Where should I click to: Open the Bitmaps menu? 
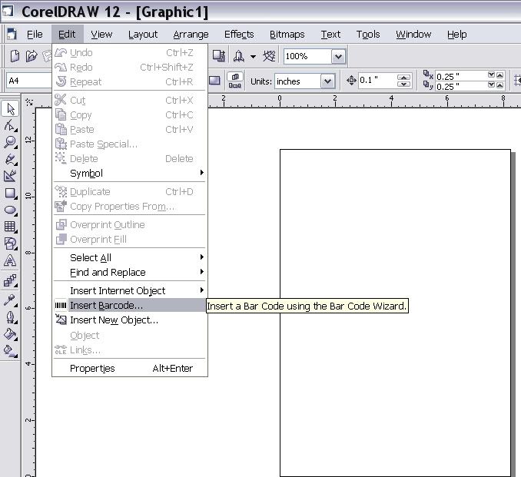pos(287,35)
